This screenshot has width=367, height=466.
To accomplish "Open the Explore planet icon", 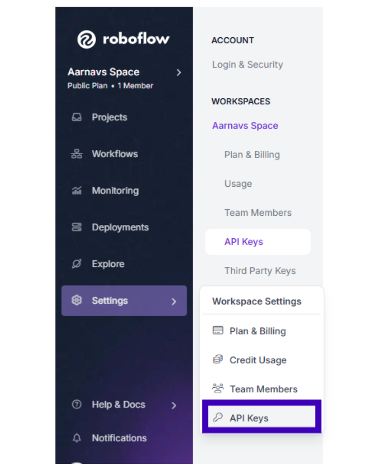I will point(77,264).
